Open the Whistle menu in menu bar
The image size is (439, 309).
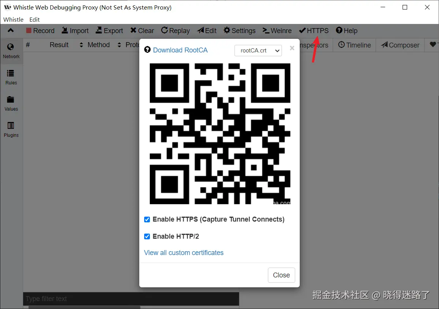pyautogui.click(x=13, y=20)
